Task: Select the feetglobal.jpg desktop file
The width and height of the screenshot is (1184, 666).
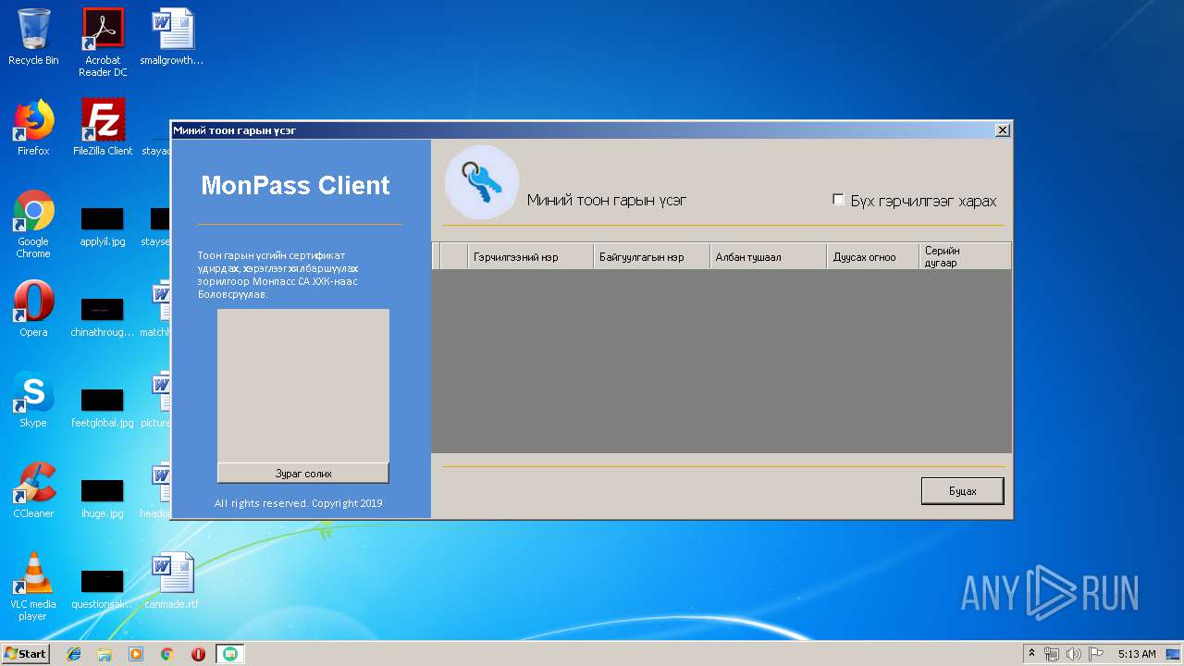Action: 103,408
